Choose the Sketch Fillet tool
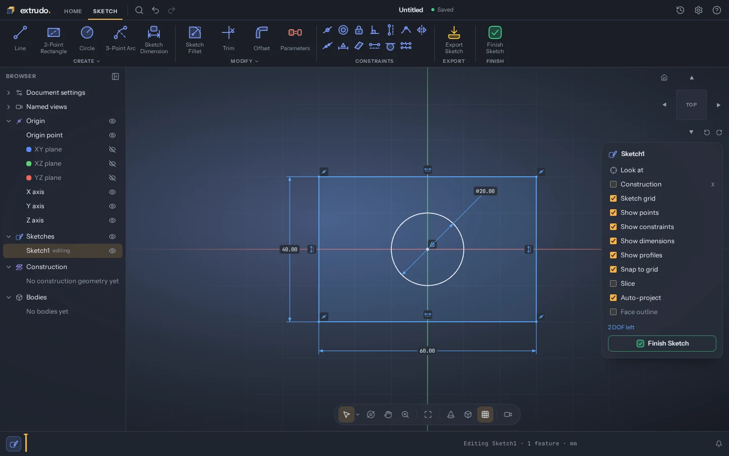Viewport: 729px width, 456px height. tap(195, 40)
